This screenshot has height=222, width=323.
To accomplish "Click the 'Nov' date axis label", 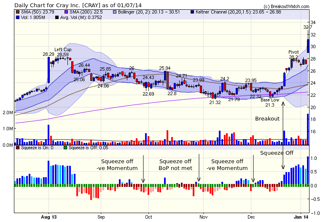I will [x=203, y=217].
